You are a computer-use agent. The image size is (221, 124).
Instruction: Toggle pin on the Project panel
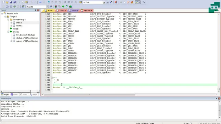pyautogui.click(x=35, y=10)
